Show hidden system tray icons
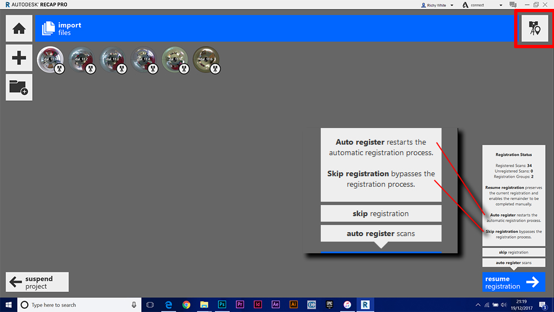The height and width of the screenshot is (312, 554). point(478,305)
